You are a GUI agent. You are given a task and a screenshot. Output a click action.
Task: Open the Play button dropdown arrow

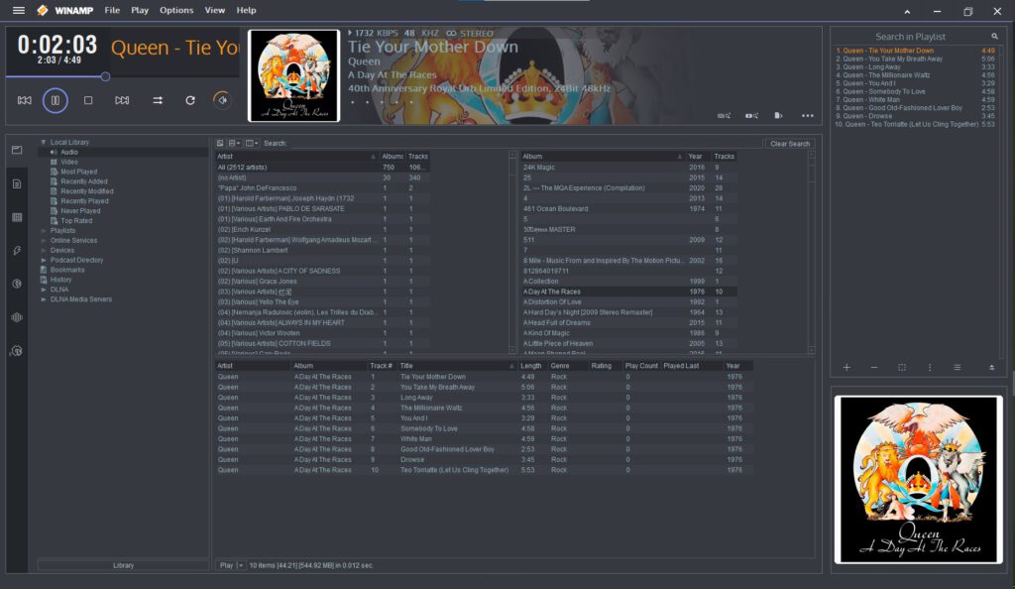click(240, 565)
